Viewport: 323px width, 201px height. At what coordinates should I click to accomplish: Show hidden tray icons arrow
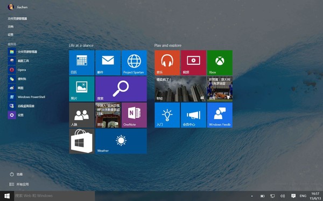pos(252,196)
